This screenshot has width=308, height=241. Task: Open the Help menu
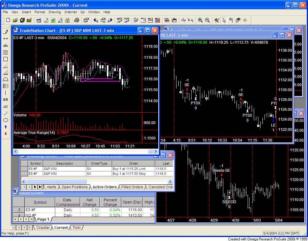click(x=107, y=12)
